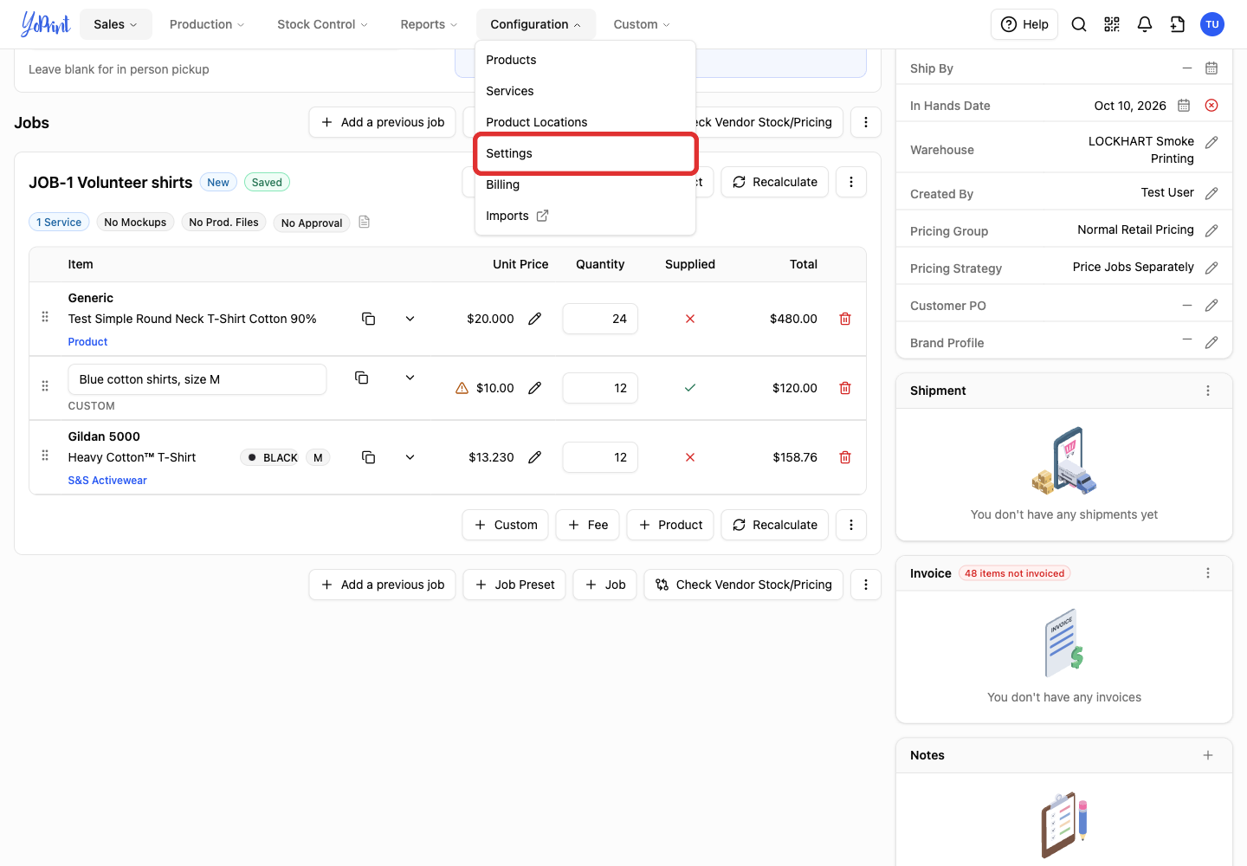Viewport: 1247px width, 866px height.
Task: Delete the Gildan 5000 line item
Action: tap(845, 457)
